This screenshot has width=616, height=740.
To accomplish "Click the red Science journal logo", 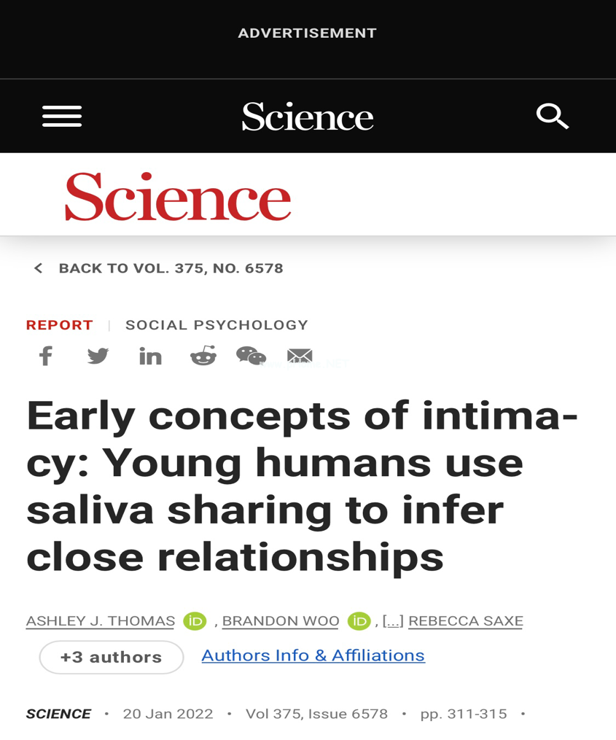I will tap(178, 197).
